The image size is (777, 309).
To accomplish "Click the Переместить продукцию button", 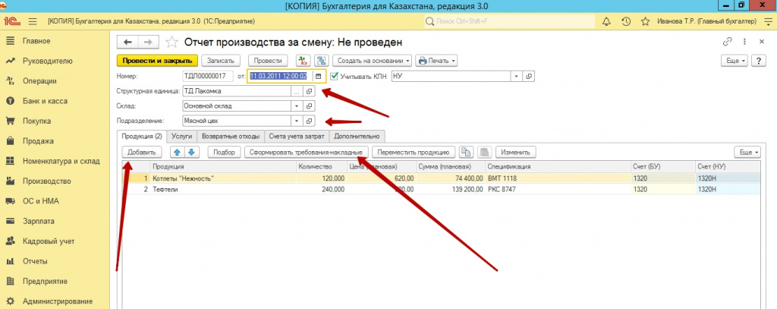I will coord(414,153).
